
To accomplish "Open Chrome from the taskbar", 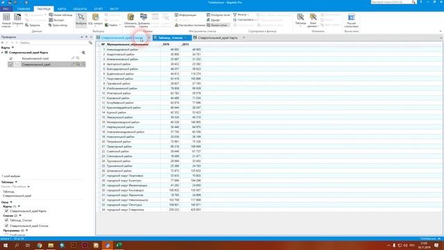I will [40, 245].
